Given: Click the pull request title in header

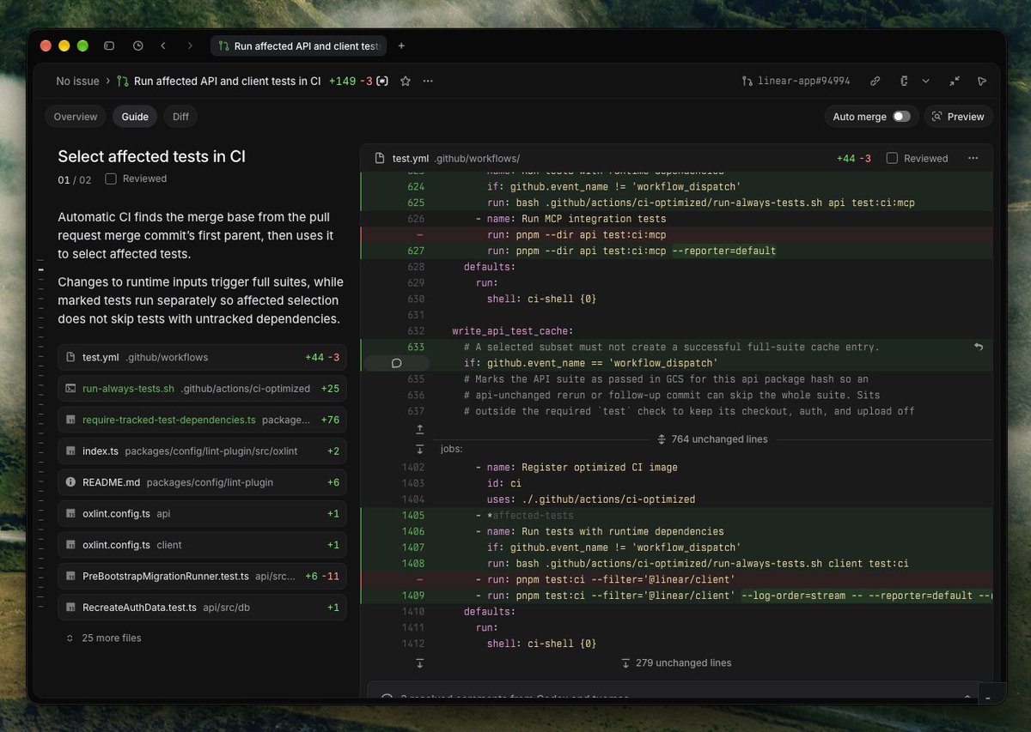Looking at the screenshot, I should tap(228, 81).
